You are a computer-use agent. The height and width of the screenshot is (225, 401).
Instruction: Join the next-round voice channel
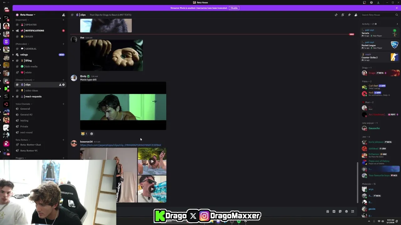pyautogui.click(x=40, y=132)
